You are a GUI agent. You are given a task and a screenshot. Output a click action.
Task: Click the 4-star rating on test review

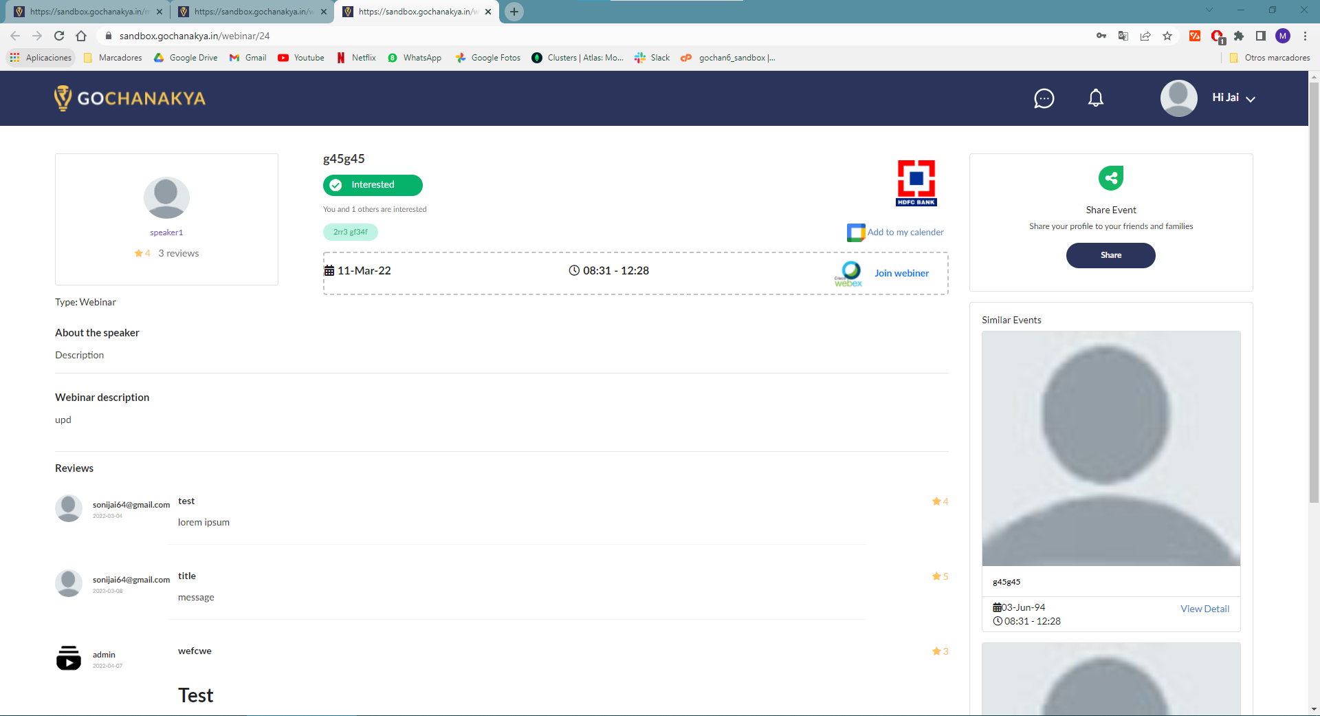(940, 501)
